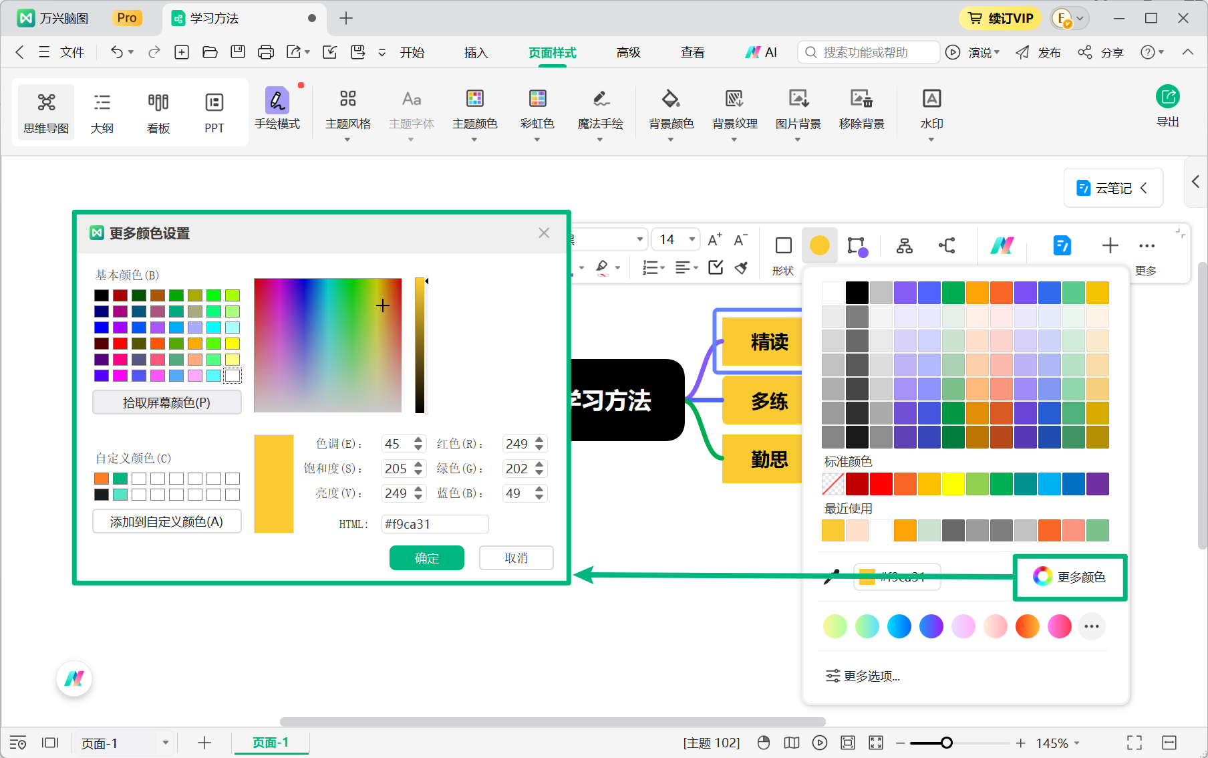The image size is (1208, 758).
Task: Click increase font size A+ icon
Action: (714, 239)
